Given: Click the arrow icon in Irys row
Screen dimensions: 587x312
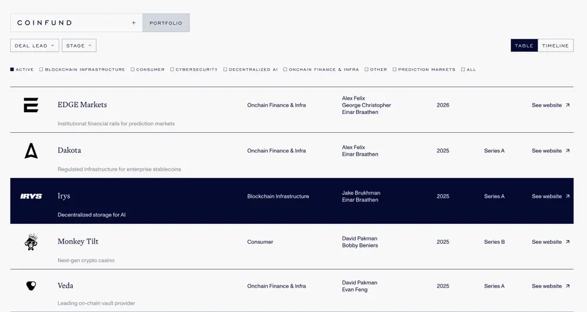Looking at the screenshot, I should click(568, 196).
